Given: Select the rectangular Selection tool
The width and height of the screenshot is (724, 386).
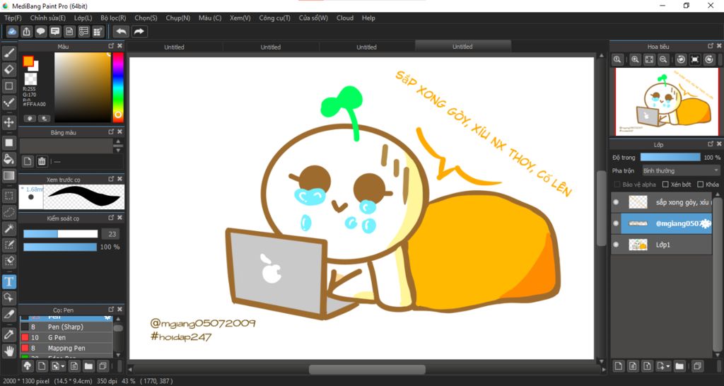Looking at the screenshot, I should point(8,196).
